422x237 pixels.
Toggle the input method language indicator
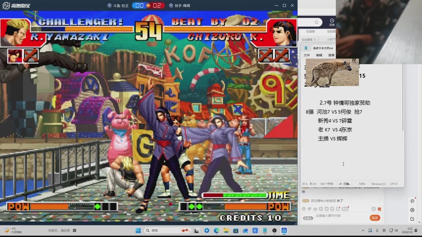[384, 231]
